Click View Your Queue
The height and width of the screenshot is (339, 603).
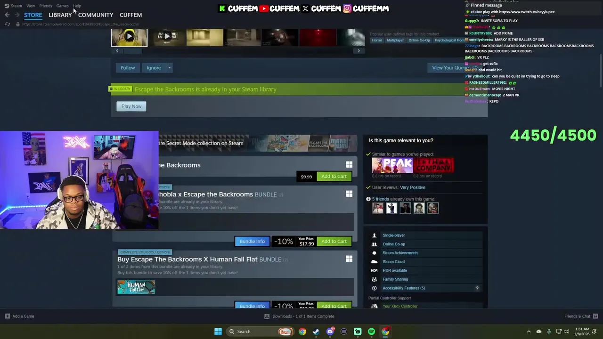point(450,68)
